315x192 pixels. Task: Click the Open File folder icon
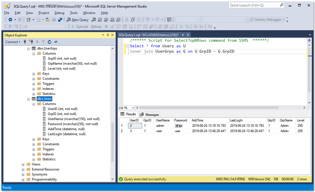click(48, 20)
